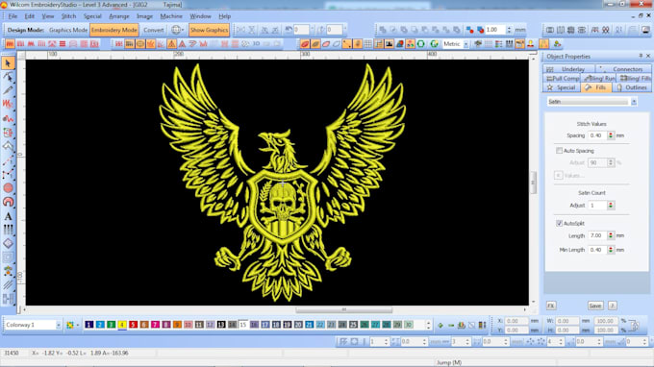Select the Lettering 'A' tool
654x367 pixels.
click(8, 216)
